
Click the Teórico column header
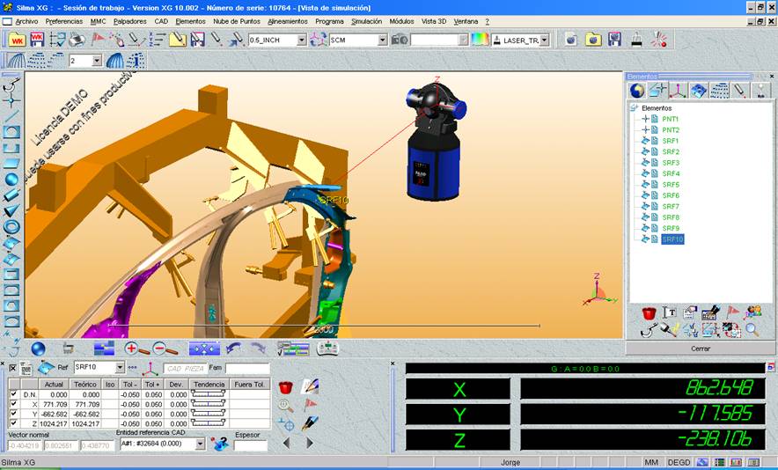84,384
